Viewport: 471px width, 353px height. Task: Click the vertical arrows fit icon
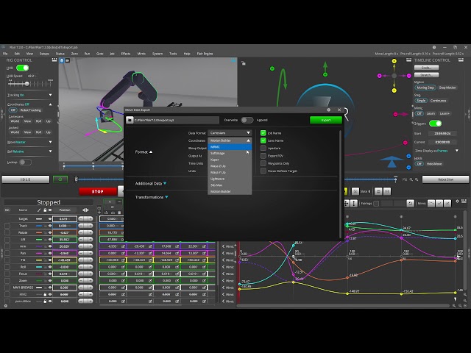(354, 204)
